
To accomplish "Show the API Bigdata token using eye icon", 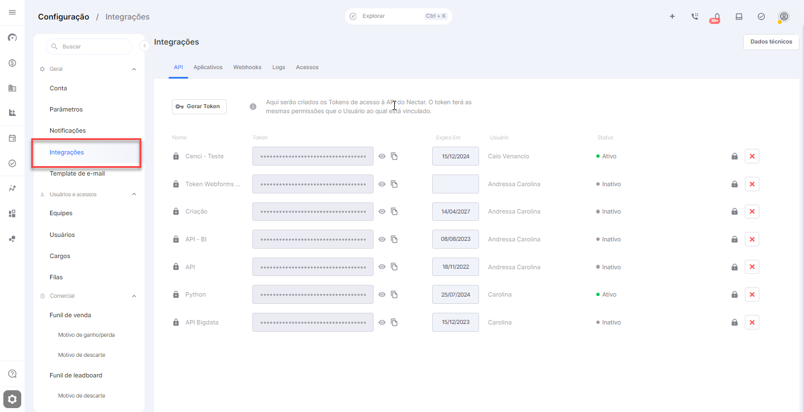I will point(382,322).
